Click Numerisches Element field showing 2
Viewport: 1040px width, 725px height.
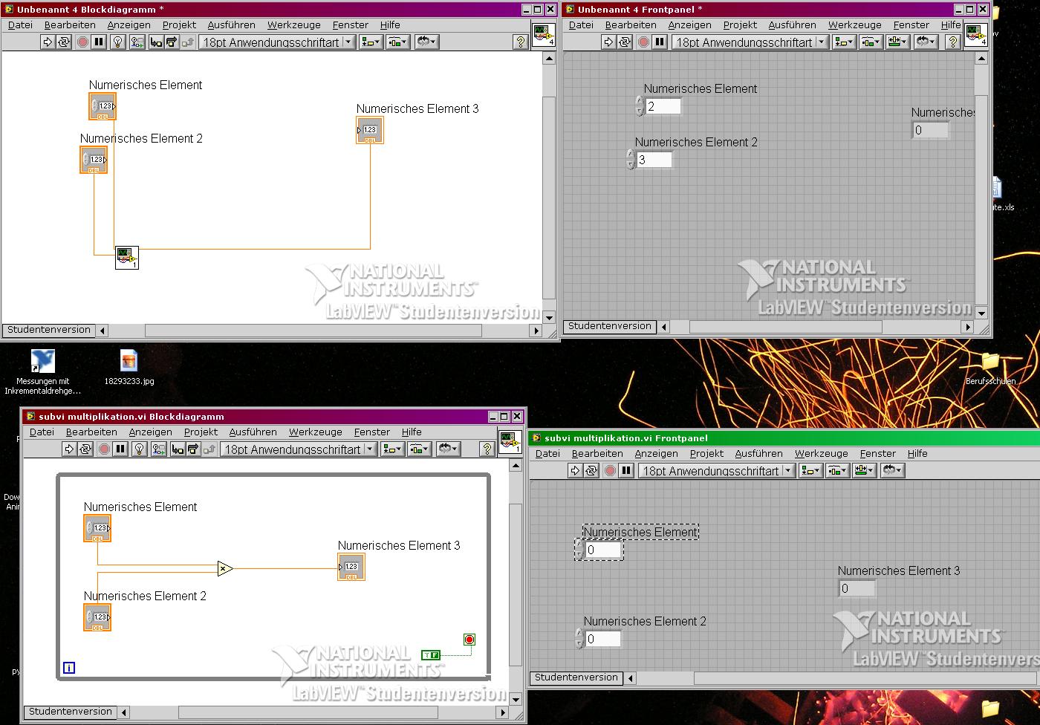point(663,106)
